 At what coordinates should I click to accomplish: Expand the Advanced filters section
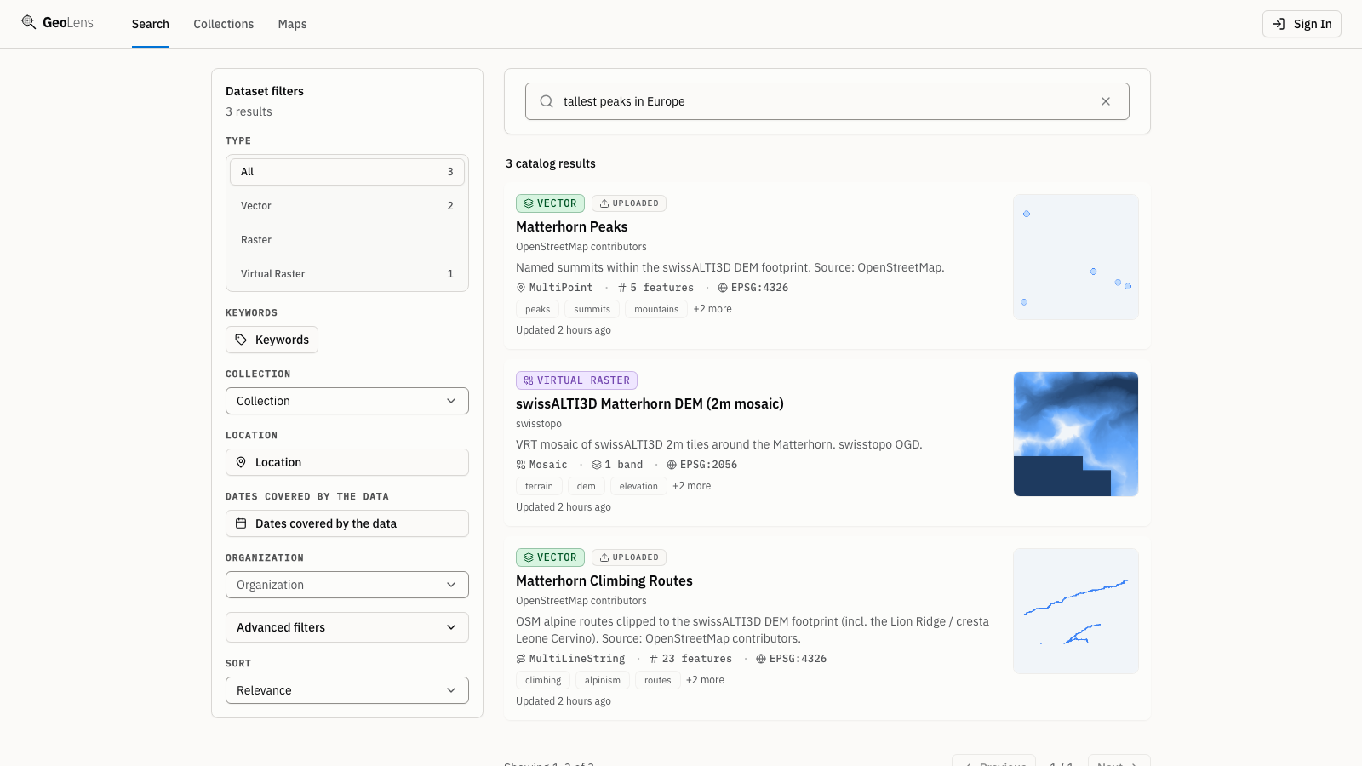pyautogui.click(x=347, y=627)
